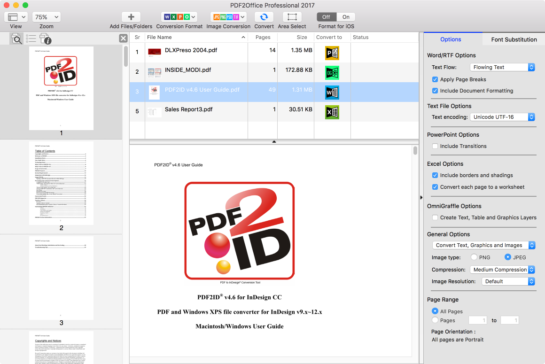Switch to the Font Substitution tab
The height and width of the screenshot is (364, 545).
tap(514, 39)
